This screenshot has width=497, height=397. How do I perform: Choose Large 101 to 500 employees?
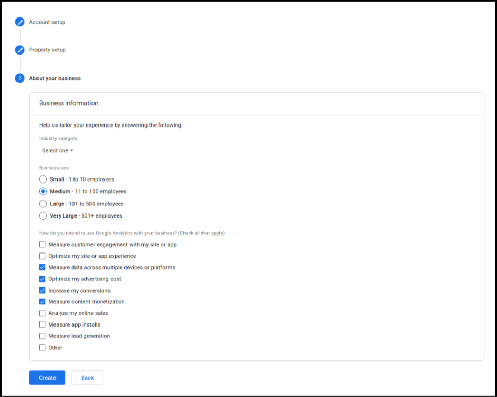43,204
